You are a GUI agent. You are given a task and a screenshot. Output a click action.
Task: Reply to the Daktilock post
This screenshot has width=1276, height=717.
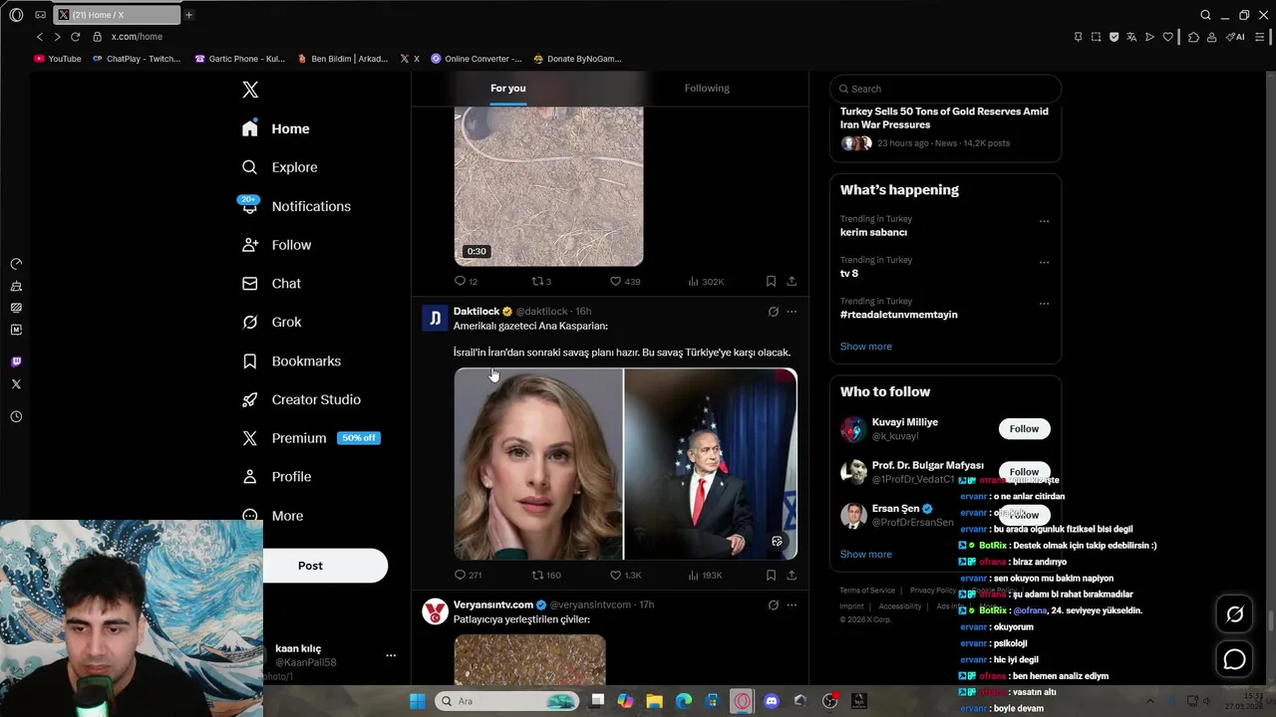[x=468, y=575]
